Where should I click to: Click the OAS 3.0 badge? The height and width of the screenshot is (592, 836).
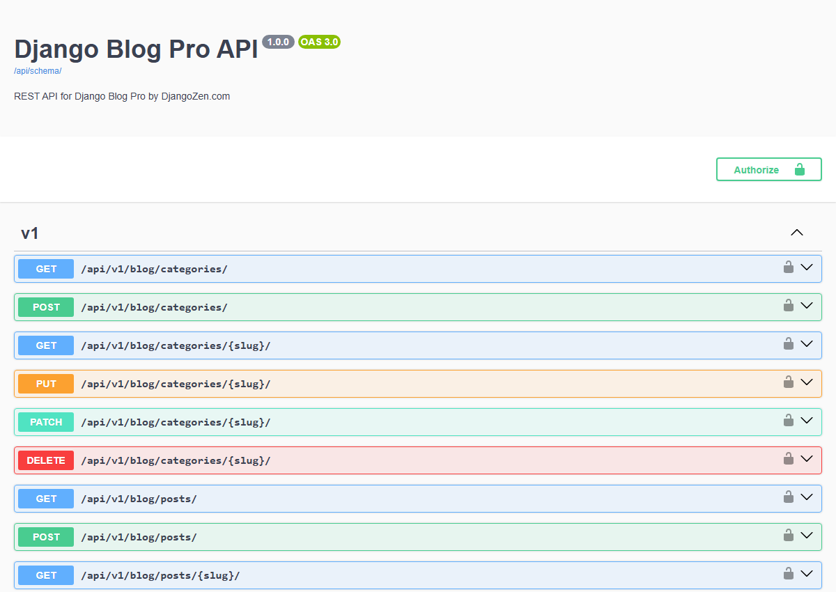click(x=319, y=42)
